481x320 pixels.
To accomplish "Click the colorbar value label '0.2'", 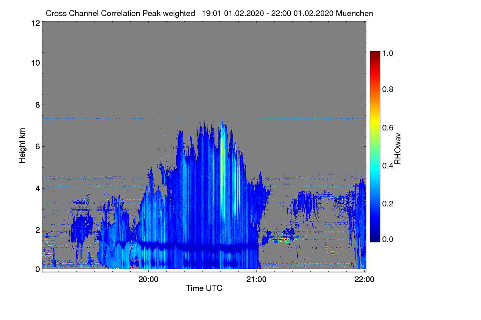I will click(387, 204).
